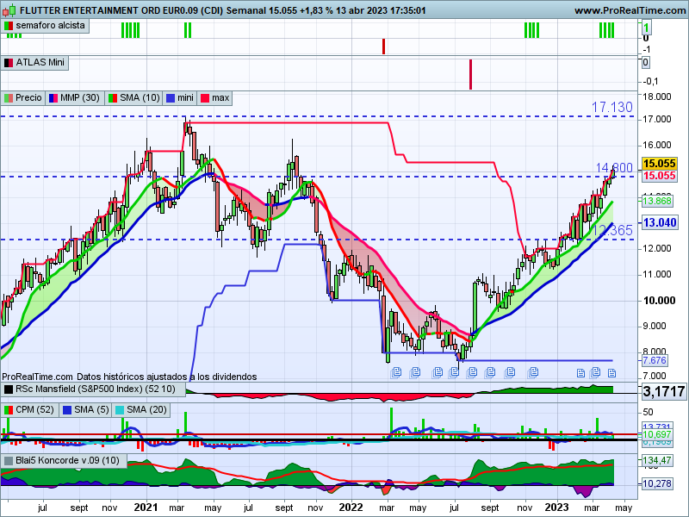Click the yellow 15.055 current price tag

(659, 164)
